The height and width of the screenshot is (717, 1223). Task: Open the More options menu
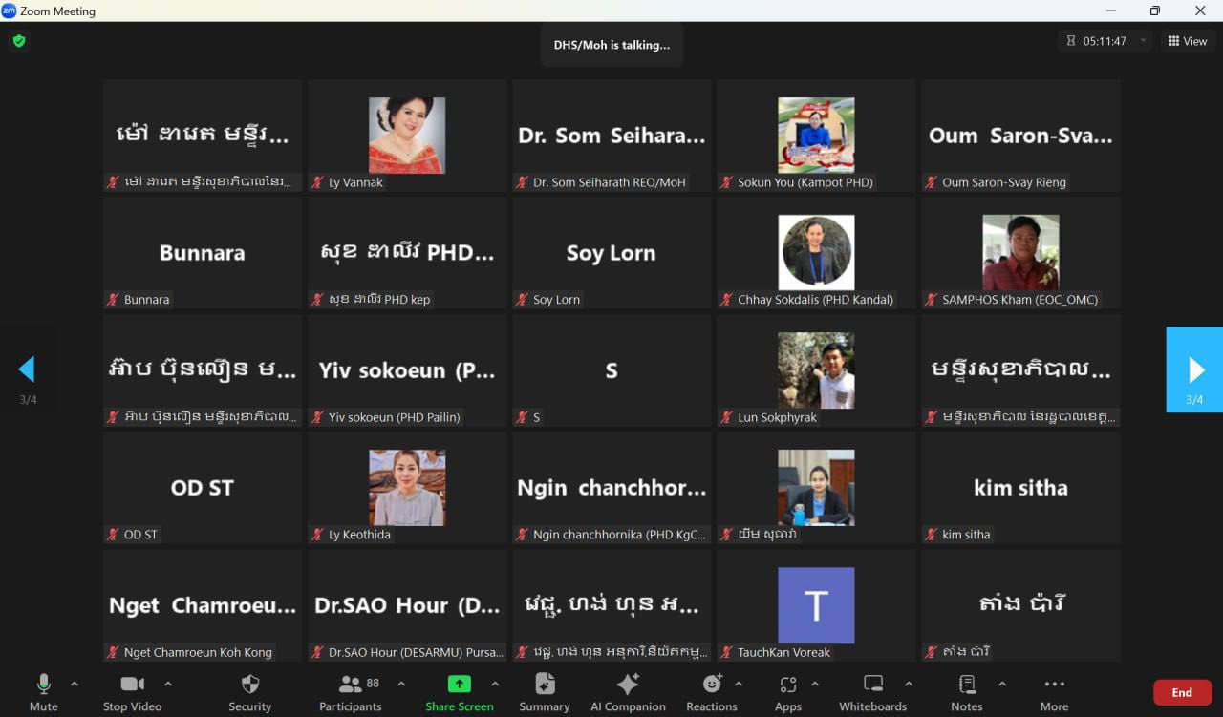[x=1054, y=692]
